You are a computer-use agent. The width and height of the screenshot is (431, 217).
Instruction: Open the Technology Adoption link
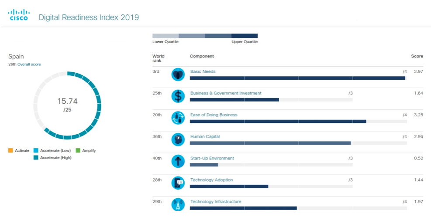[x=212, y=180]
